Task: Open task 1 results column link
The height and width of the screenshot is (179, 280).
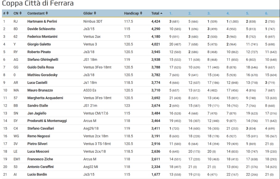Action: pyautogui.click(x=171, y=13)
